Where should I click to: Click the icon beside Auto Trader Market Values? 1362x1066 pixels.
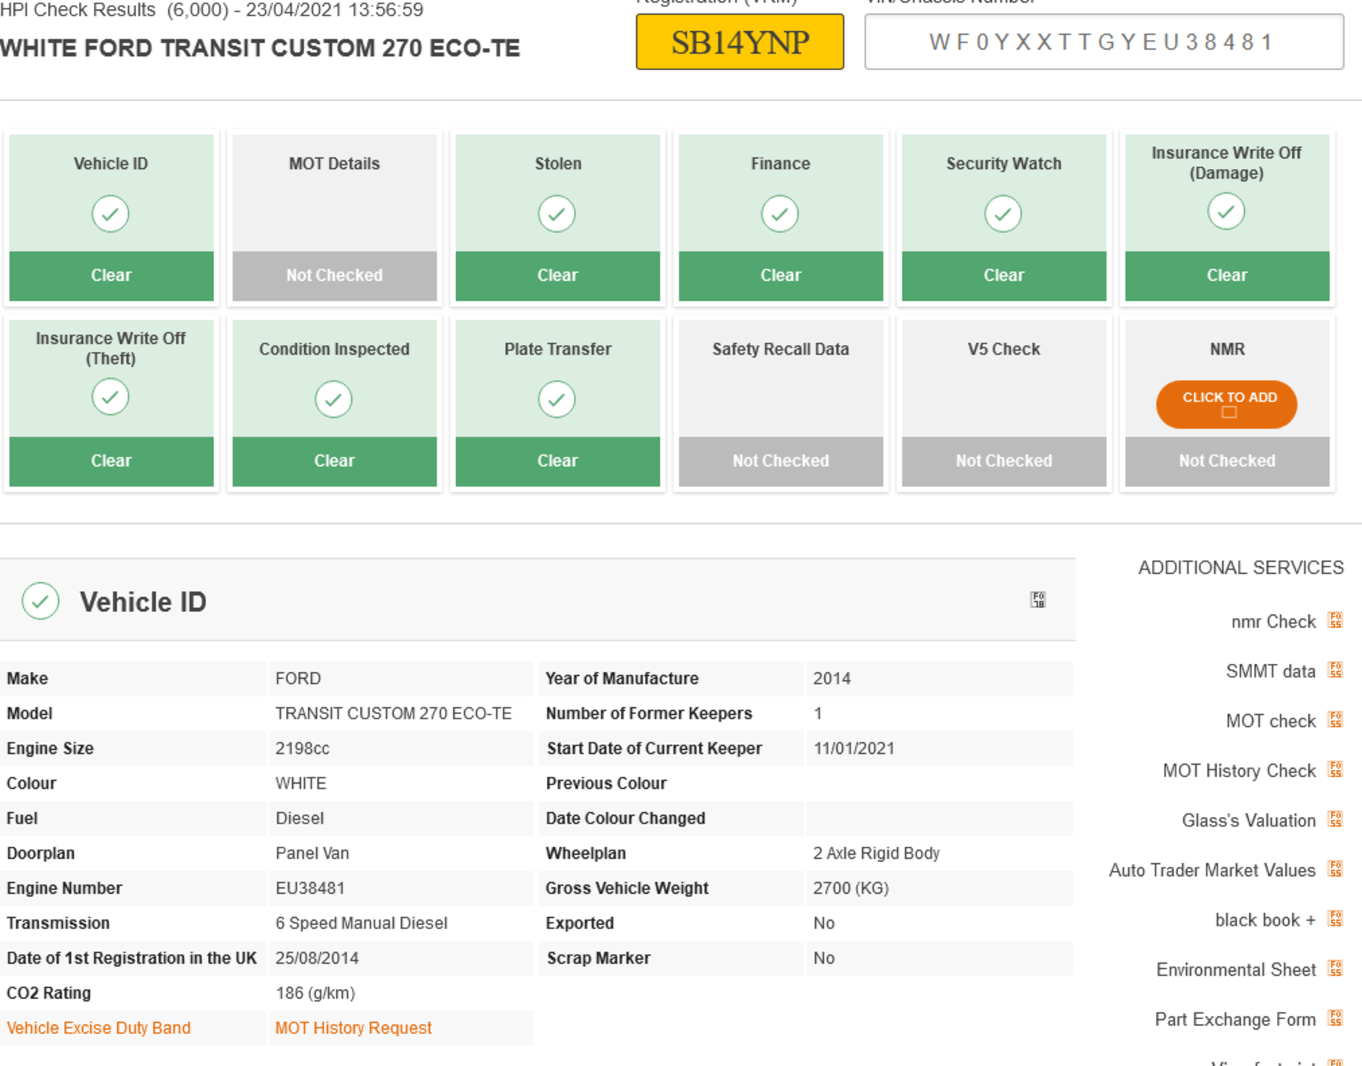coord(1335,869)
